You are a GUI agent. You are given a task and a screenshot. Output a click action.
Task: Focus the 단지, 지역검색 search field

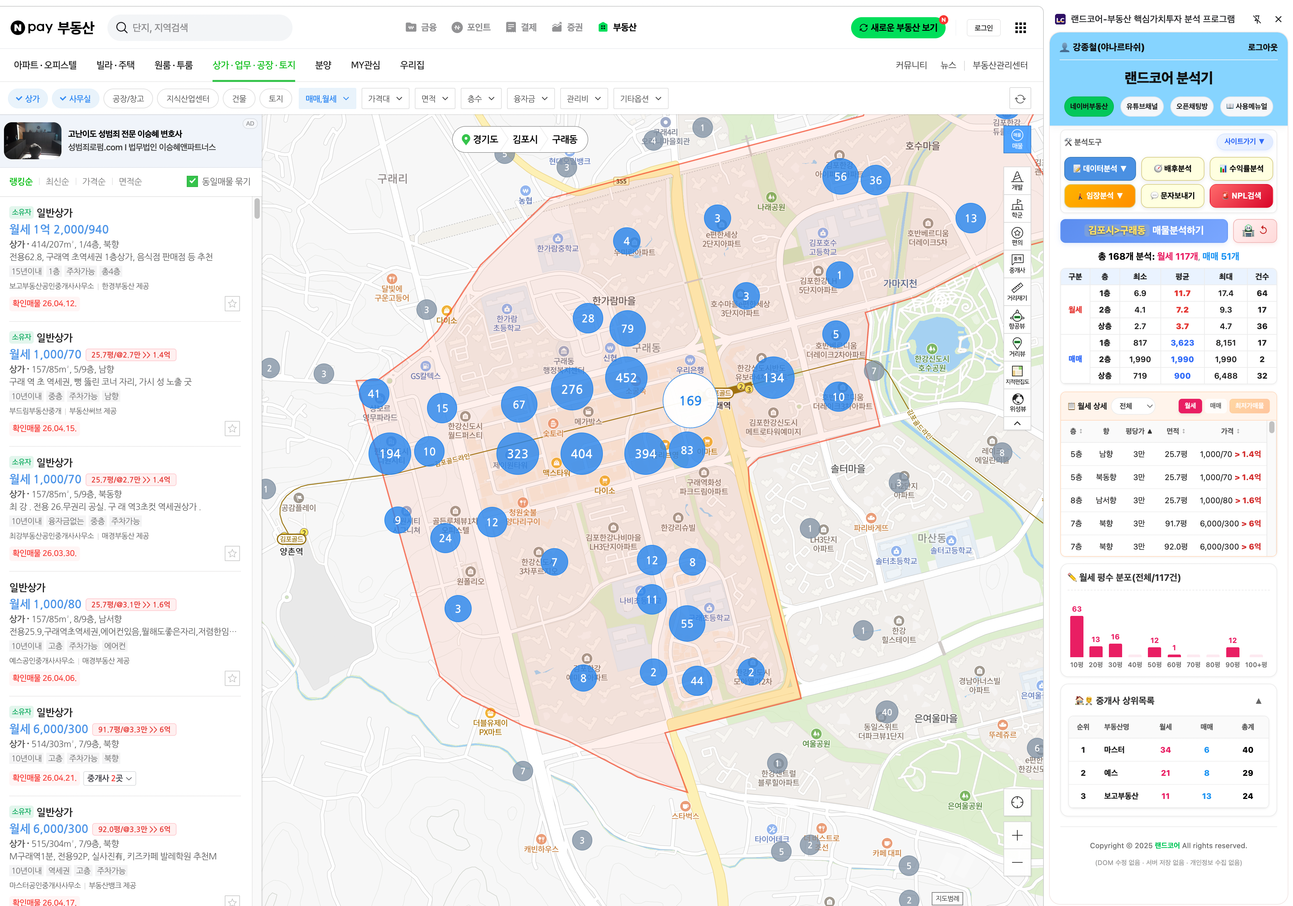[199, 28]
